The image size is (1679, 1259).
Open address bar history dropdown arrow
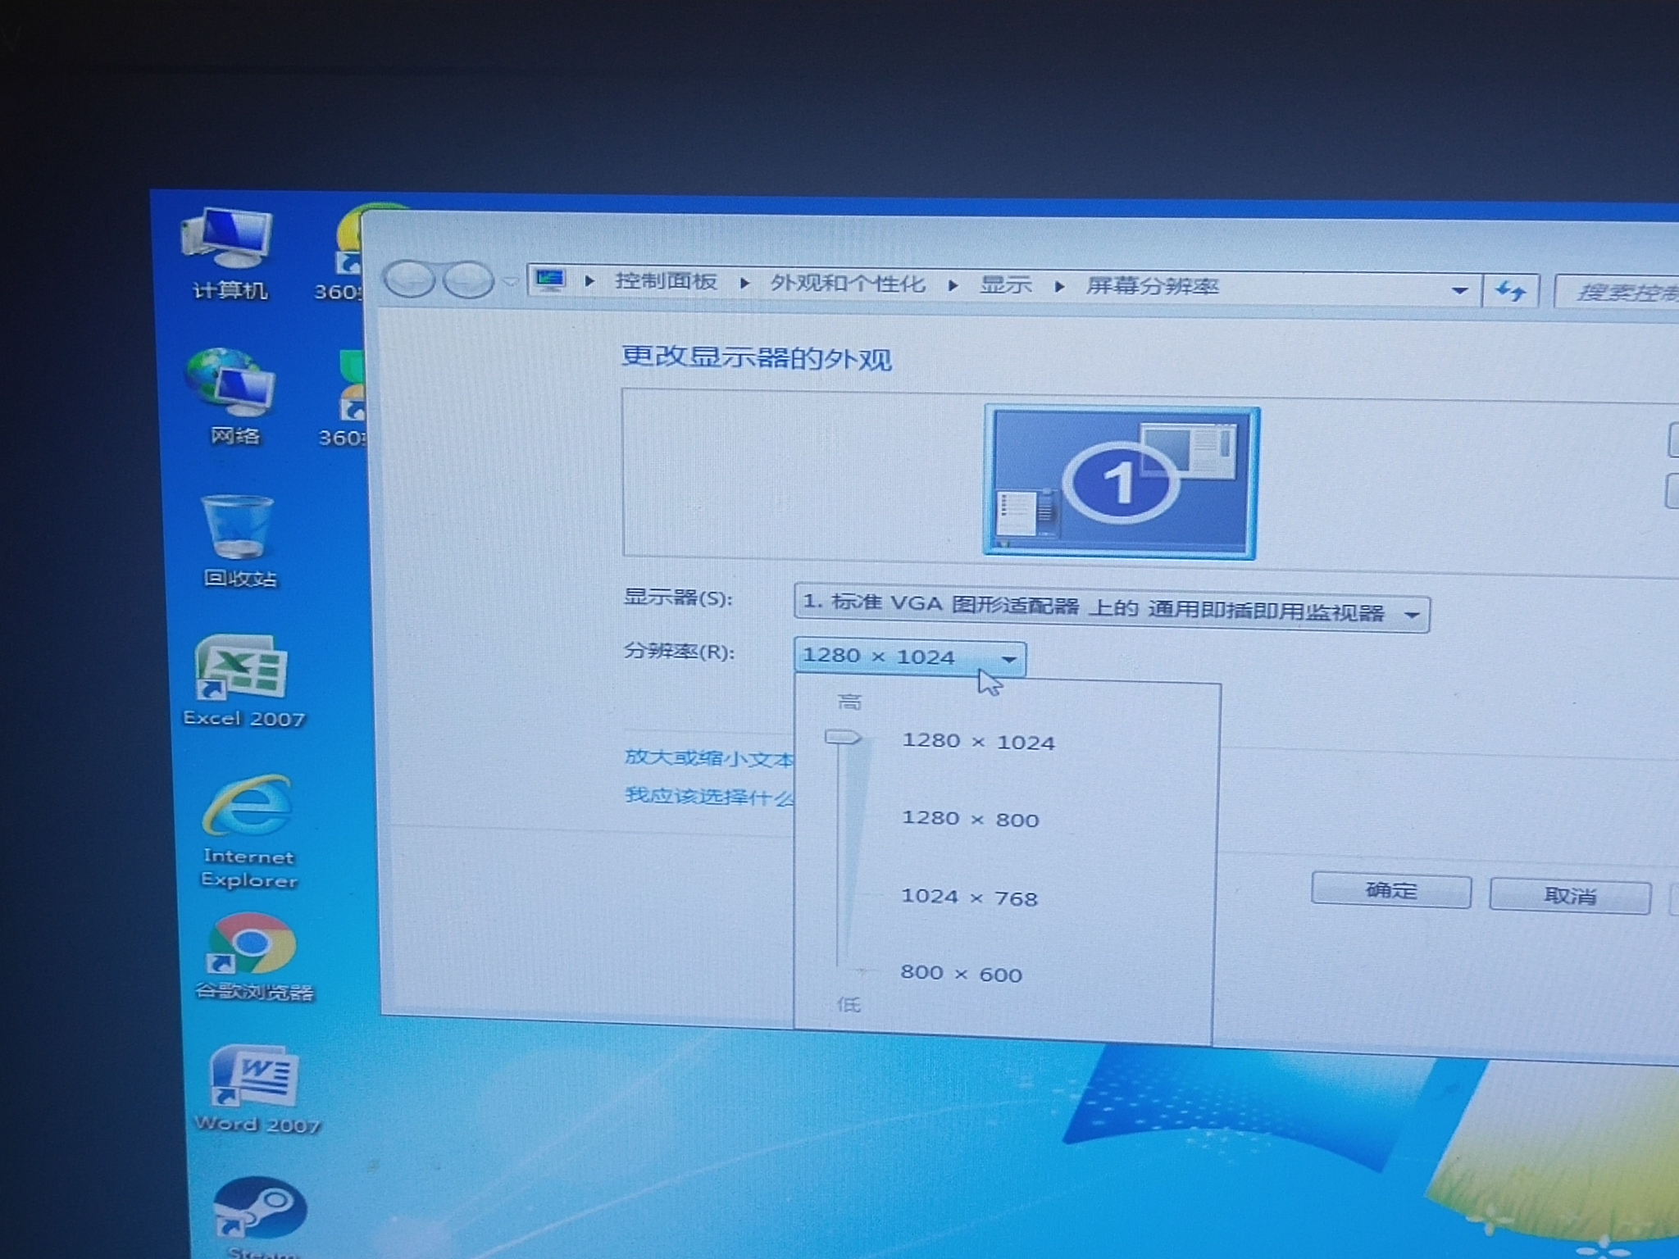1459,290
